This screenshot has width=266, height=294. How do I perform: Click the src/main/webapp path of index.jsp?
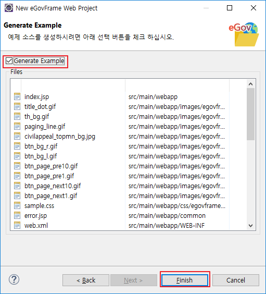click(x=153, y=97)
